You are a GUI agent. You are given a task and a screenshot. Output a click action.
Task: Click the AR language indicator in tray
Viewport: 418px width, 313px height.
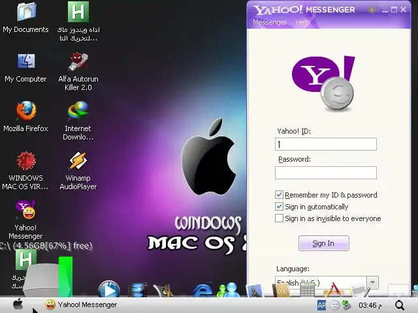point(321,305)
